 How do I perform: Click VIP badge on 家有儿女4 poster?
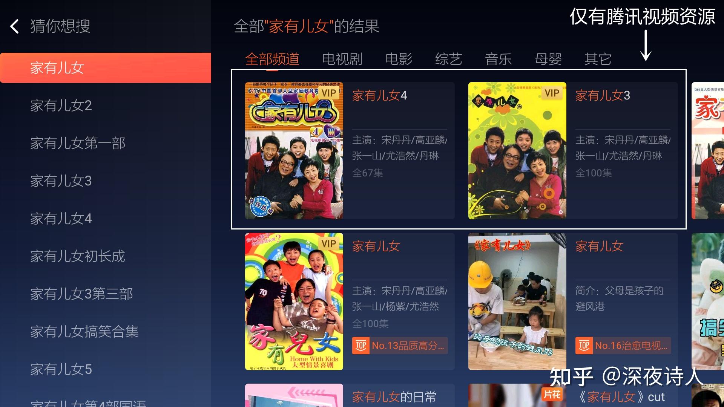click(328, 93)
